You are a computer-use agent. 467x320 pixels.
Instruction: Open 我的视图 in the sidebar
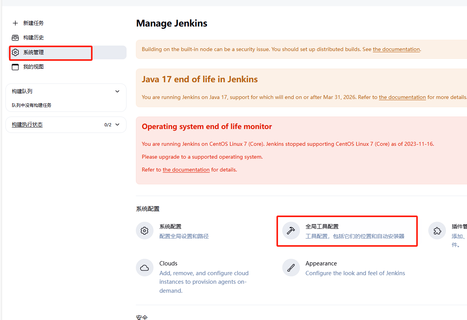tap(33, 67)
